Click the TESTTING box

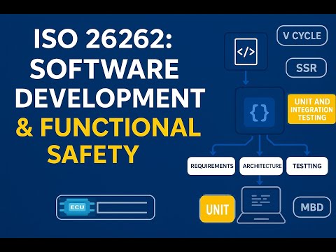click(x=307, y=166)
